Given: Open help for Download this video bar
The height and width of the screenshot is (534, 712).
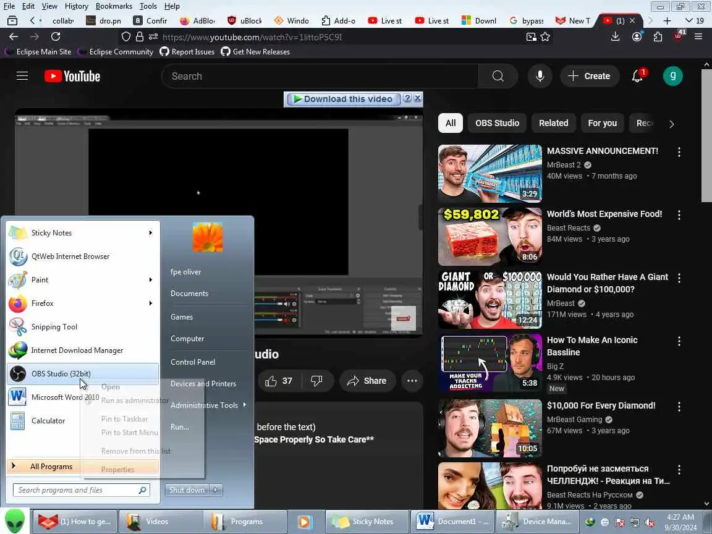Looking at the screenshot, I should click(x=407, y=98).
